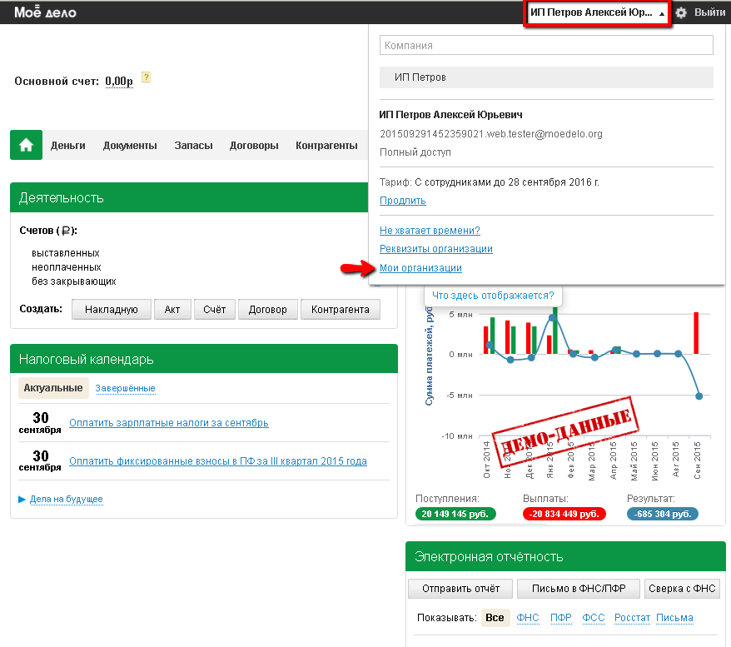
Task: Open the Мои организации link
Action: (420, 268)
